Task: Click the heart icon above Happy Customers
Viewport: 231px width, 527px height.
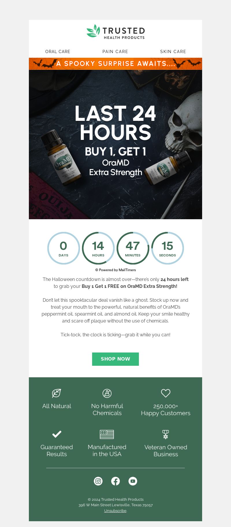Action: 166,393
